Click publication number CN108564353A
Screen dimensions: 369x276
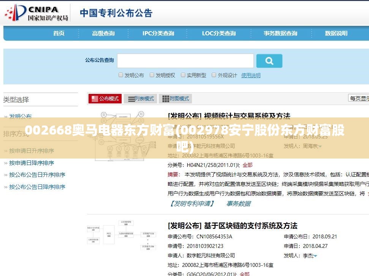214,236
